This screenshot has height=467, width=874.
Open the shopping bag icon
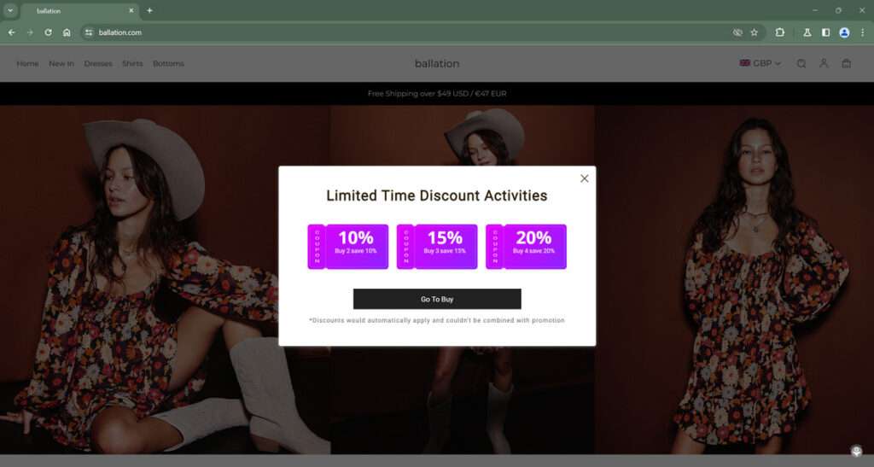coord(846,63)
